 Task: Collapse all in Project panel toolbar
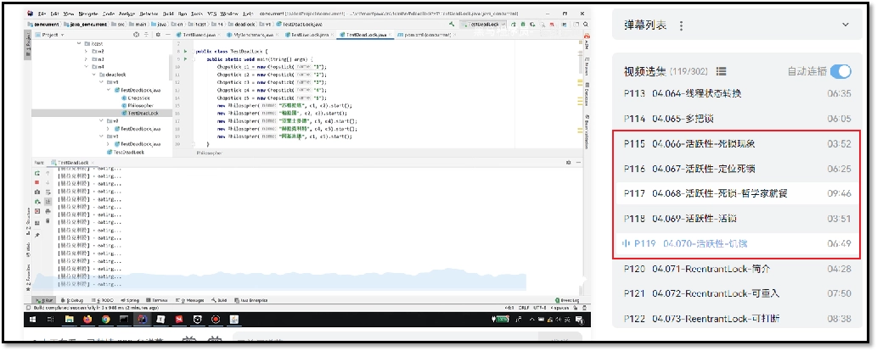[147, 35]
